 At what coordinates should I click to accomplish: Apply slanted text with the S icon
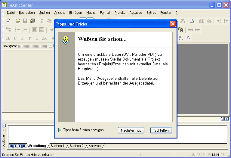click(29, 38)
